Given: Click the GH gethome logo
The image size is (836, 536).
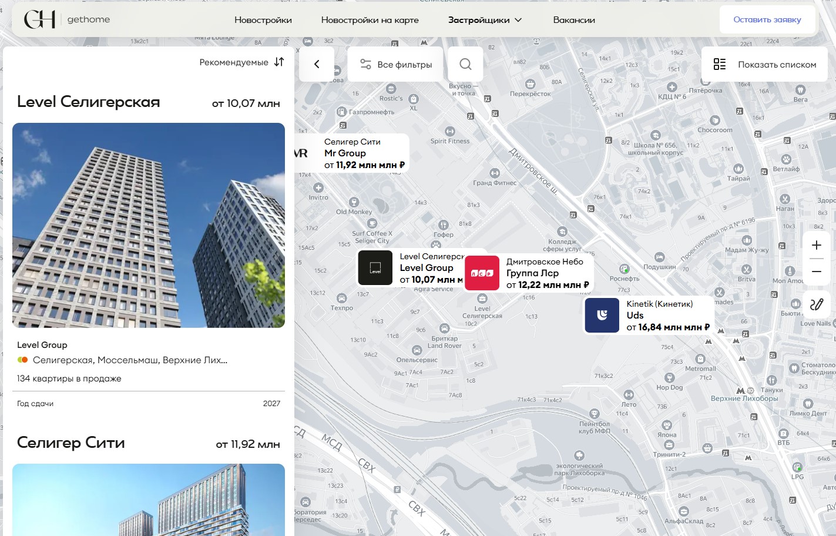Looking at the screenshot, I should pos(67,19).
